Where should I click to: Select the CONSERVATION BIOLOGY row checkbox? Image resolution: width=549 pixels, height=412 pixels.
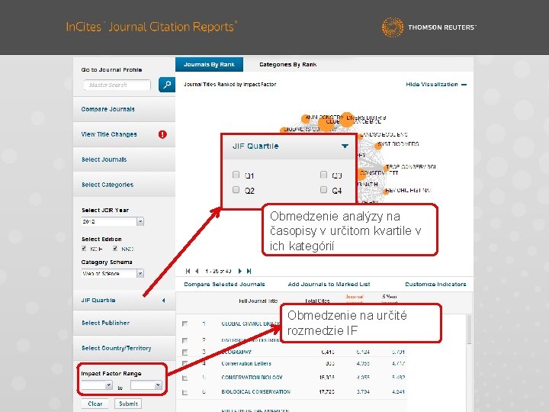click(185, 378)
